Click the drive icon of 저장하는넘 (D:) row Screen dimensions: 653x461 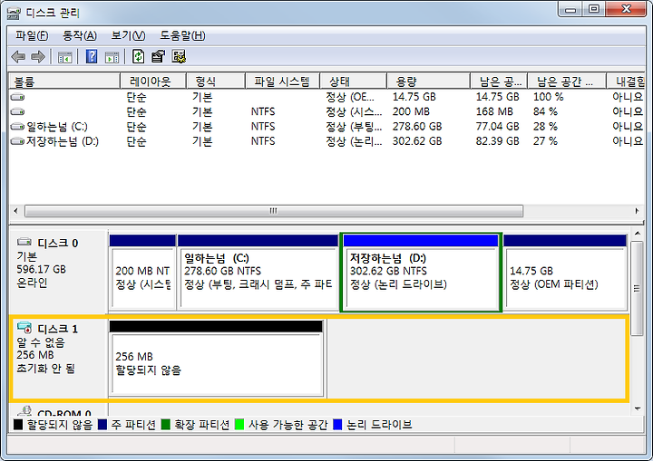(17, 141)
